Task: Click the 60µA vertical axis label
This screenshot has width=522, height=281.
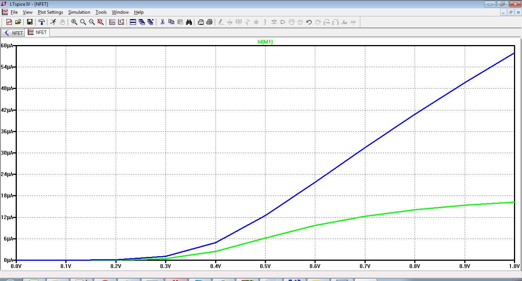Action: 7,45
